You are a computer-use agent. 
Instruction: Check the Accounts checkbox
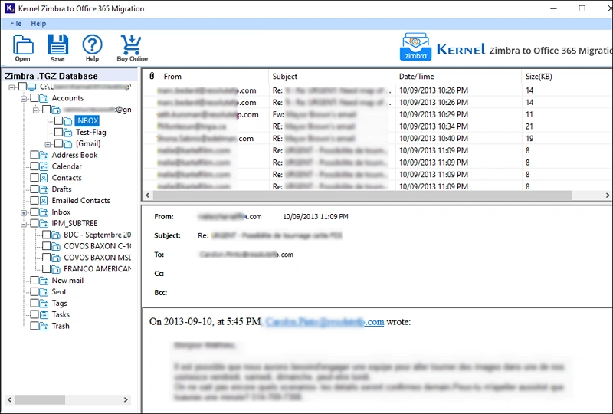tap(34, 97)
